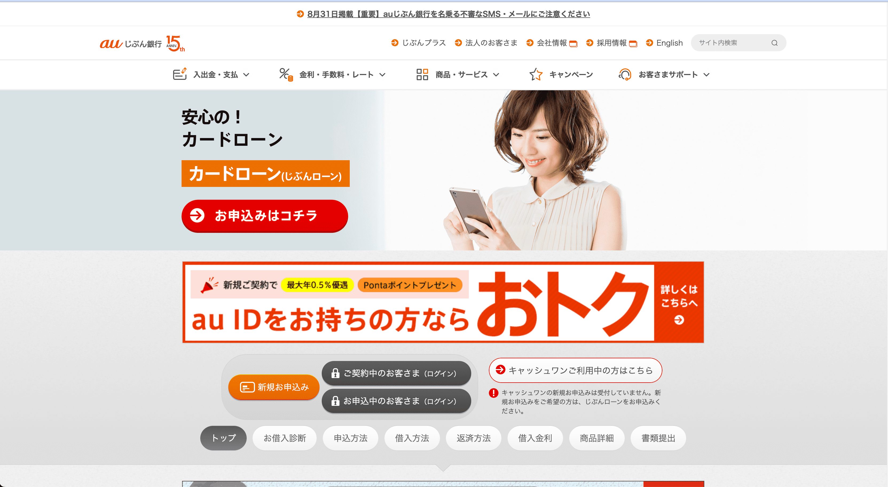The image size is (888, 487).
Task: Select the 借入方法 tab
Action: point(412,438)
